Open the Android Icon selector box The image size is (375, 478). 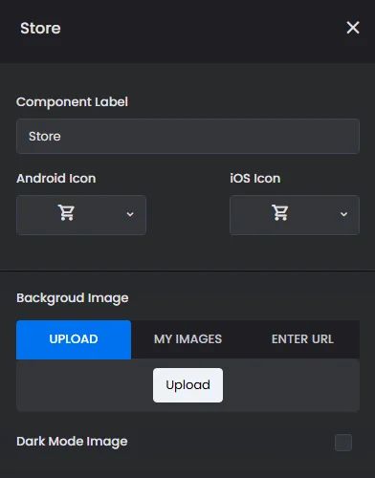pos(81,215)
